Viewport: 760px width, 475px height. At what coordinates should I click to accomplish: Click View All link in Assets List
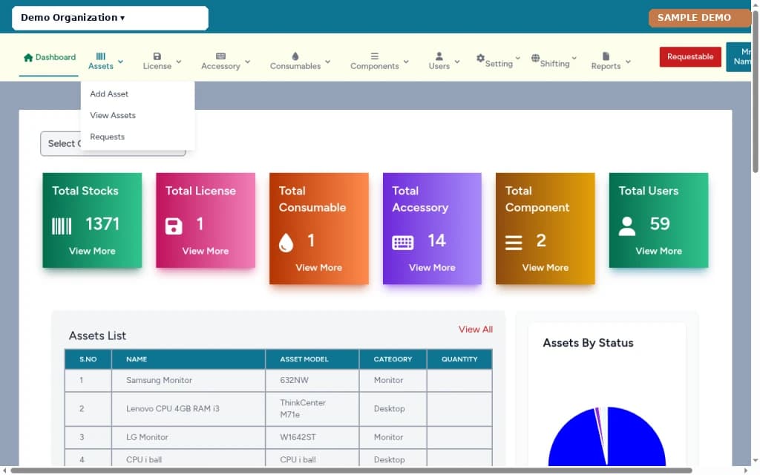click(476, 330)
